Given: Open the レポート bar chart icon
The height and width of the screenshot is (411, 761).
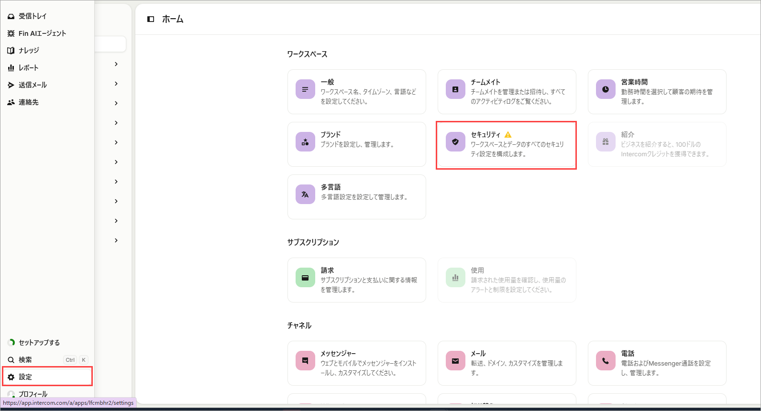Looking at the screenshot, I should coord(11,68).
